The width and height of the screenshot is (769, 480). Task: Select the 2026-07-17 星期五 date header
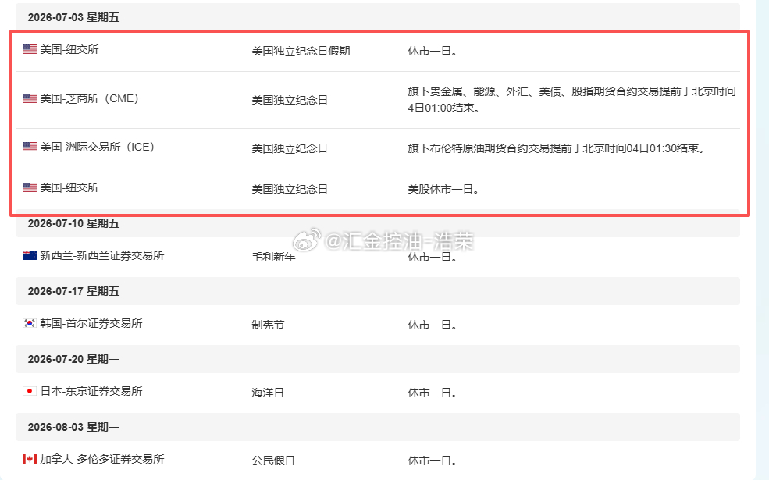pos(378,291)
